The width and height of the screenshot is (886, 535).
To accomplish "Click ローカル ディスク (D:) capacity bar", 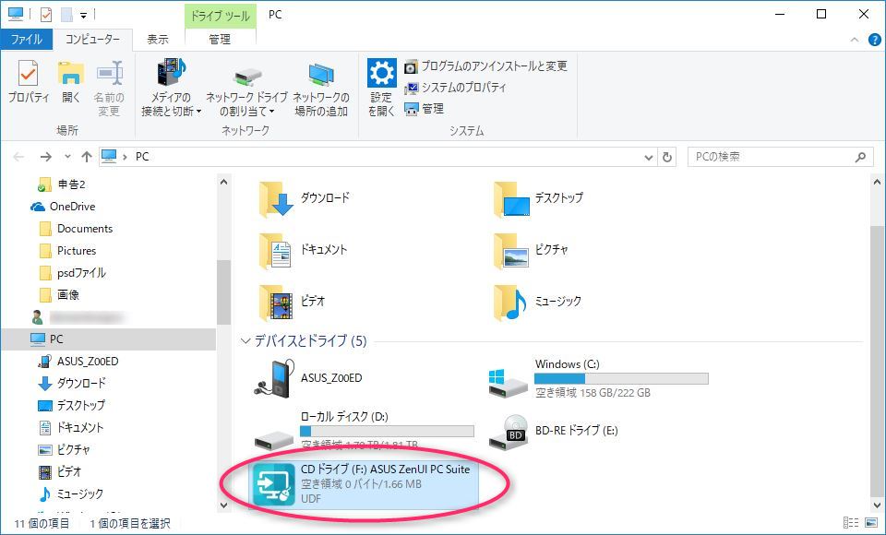I will (x=387, y=431).
